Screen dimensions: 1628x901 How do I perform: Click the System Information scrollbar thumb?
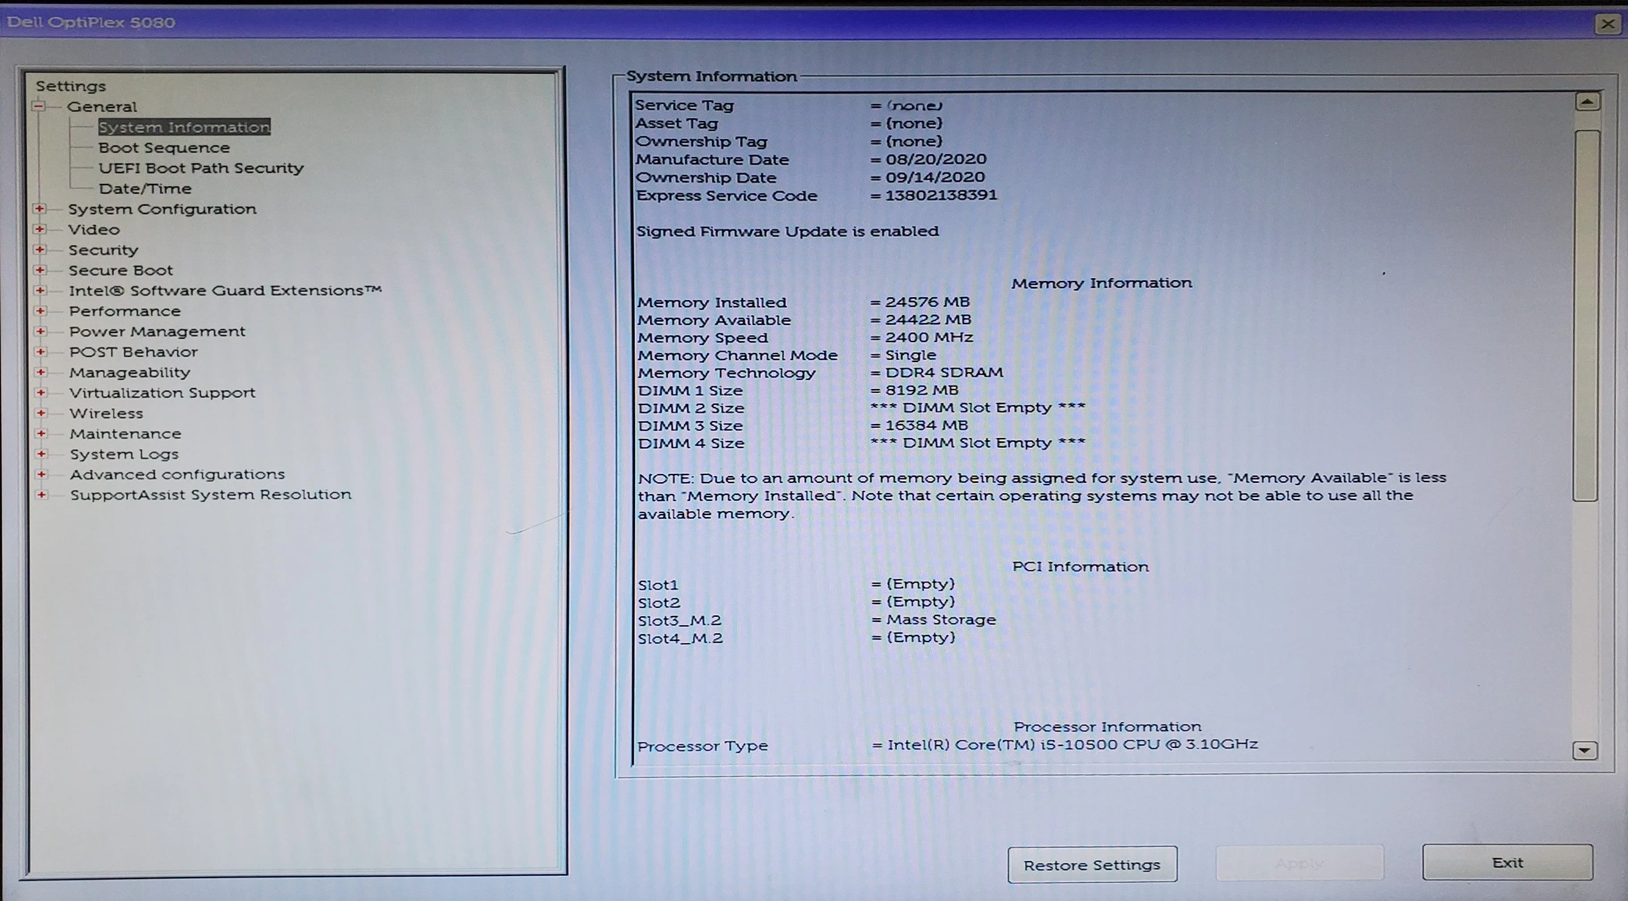1586,315
